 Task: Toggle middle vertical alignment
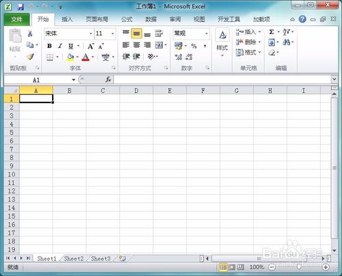pos(136,33)
